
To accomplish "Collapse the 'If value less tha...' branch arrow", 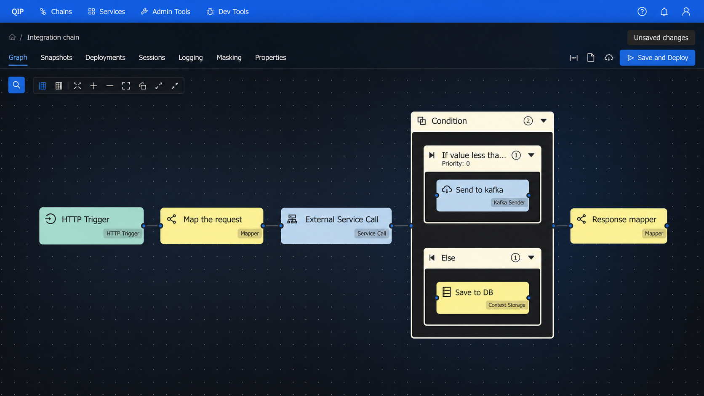I will click(531, 155).
